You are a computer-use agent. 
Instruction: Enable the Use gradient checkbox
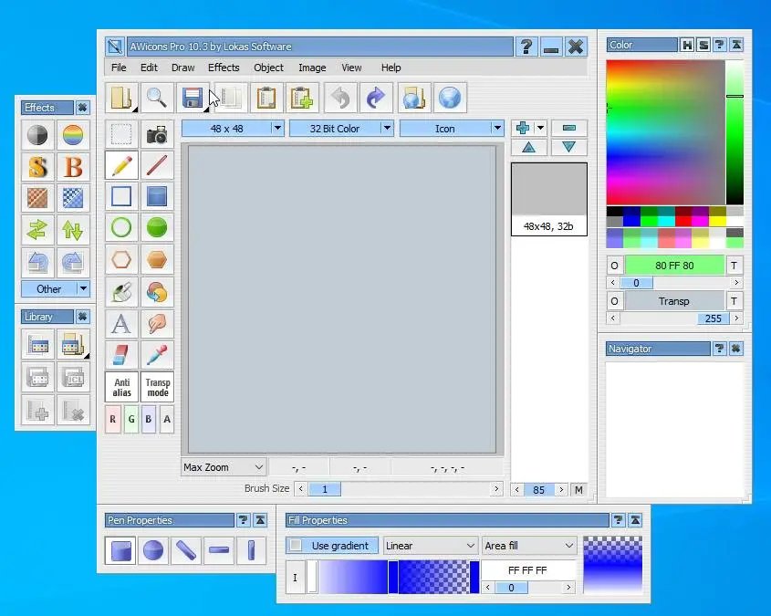click(x=296, y=545)
